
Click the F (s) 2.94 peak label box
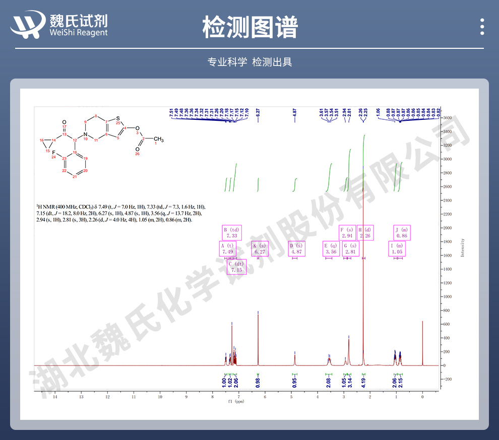coord(347,233)
